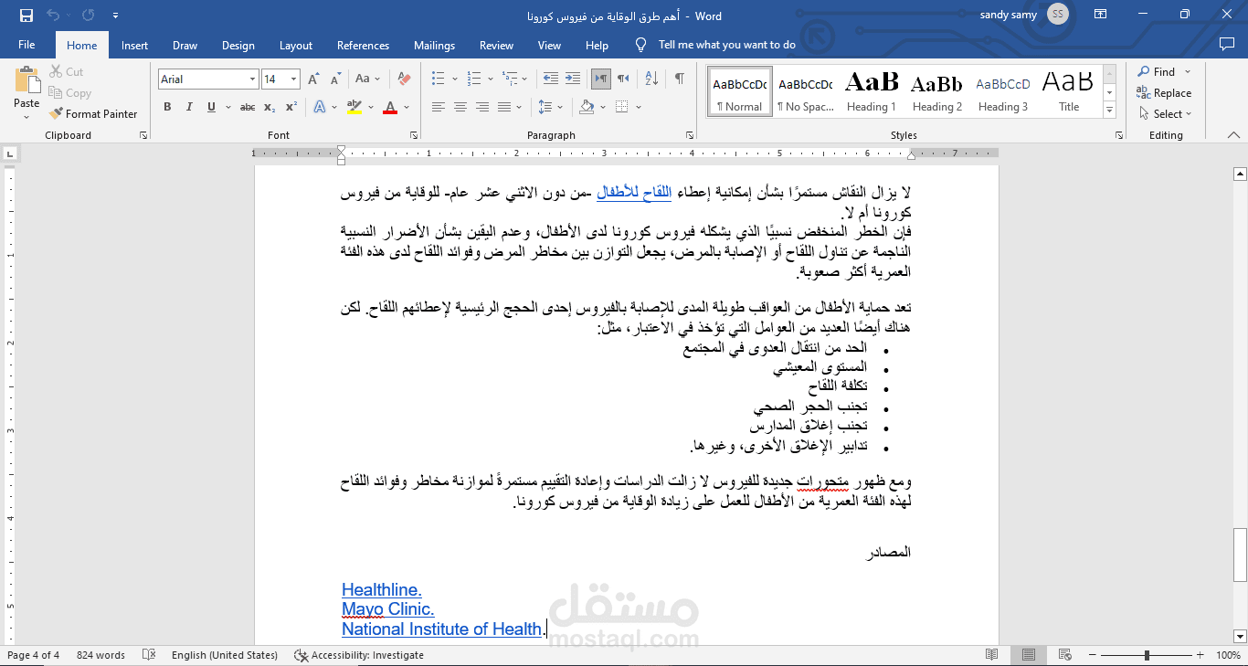Click the Replace button
The height and width of the screenshot is (666, 1248).
[1164, 93]
